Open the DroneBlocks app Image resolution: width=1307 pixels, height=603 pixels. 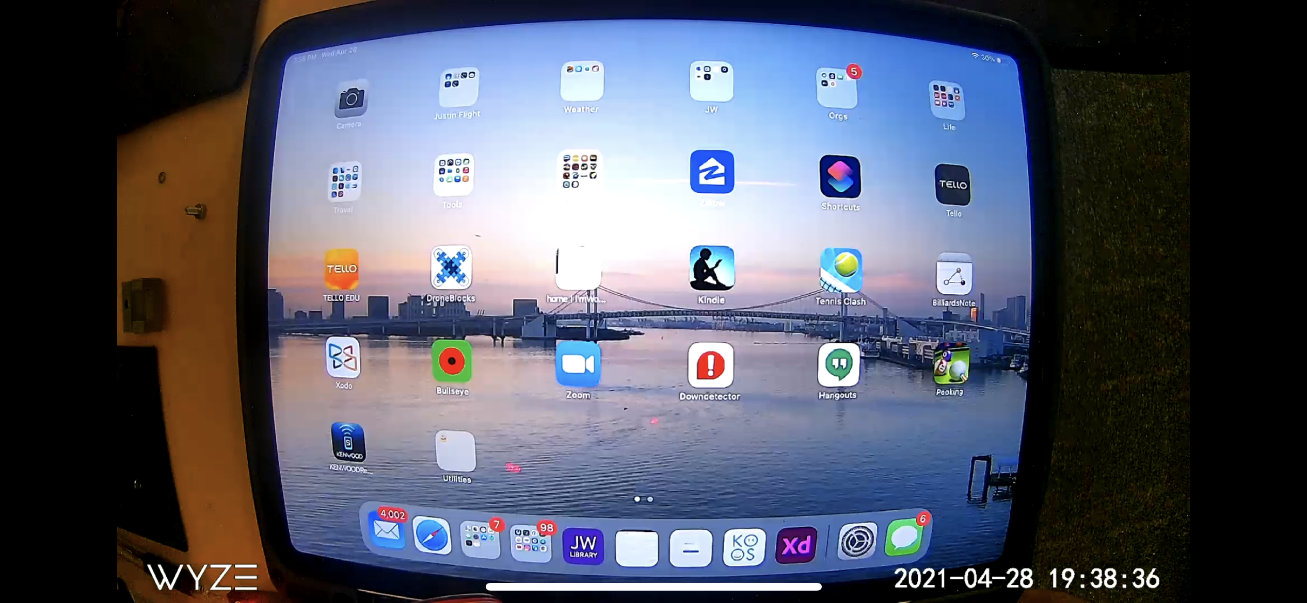[x=451, y=267]
